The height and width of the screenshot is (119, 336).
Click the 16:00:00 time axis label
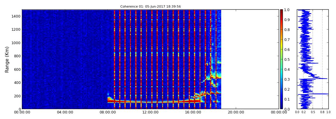click(x=193, y=112)
